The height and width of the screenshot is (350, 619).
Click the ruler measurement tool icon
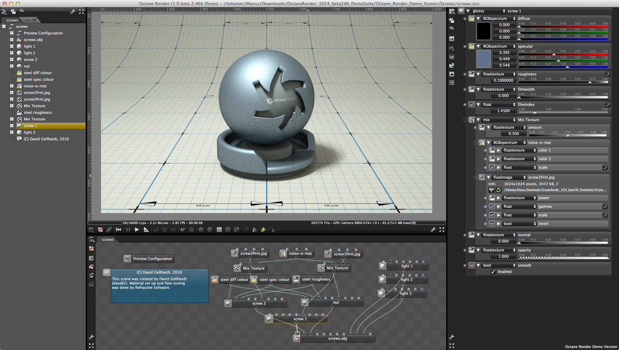pos(146,230)
